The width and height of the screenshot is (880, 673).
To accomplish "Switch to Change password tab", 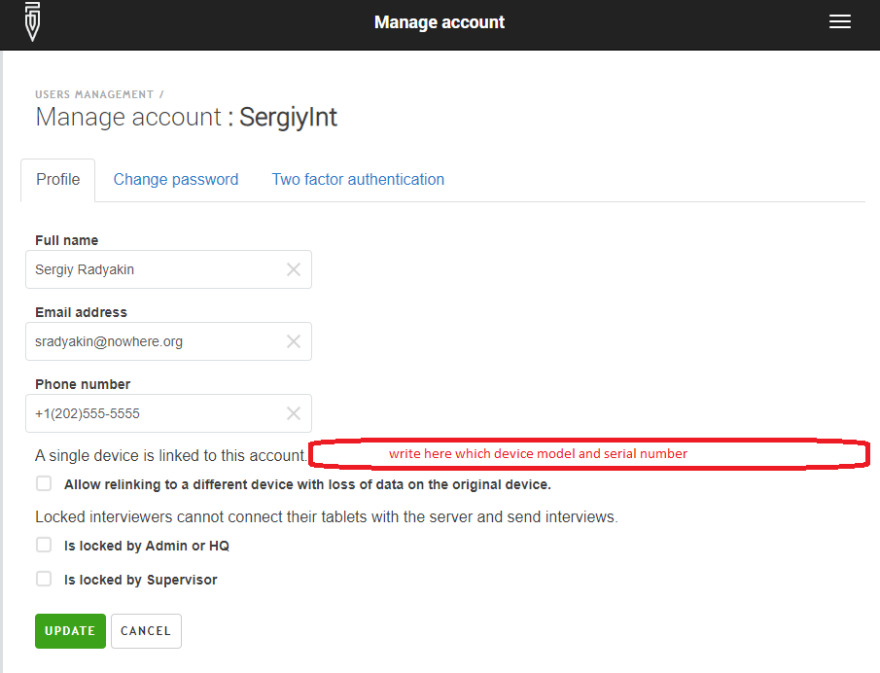I will point(176,180).
